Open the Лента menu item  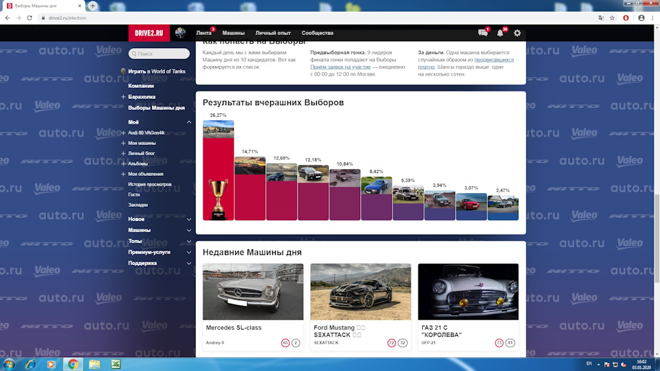point(203,33)
